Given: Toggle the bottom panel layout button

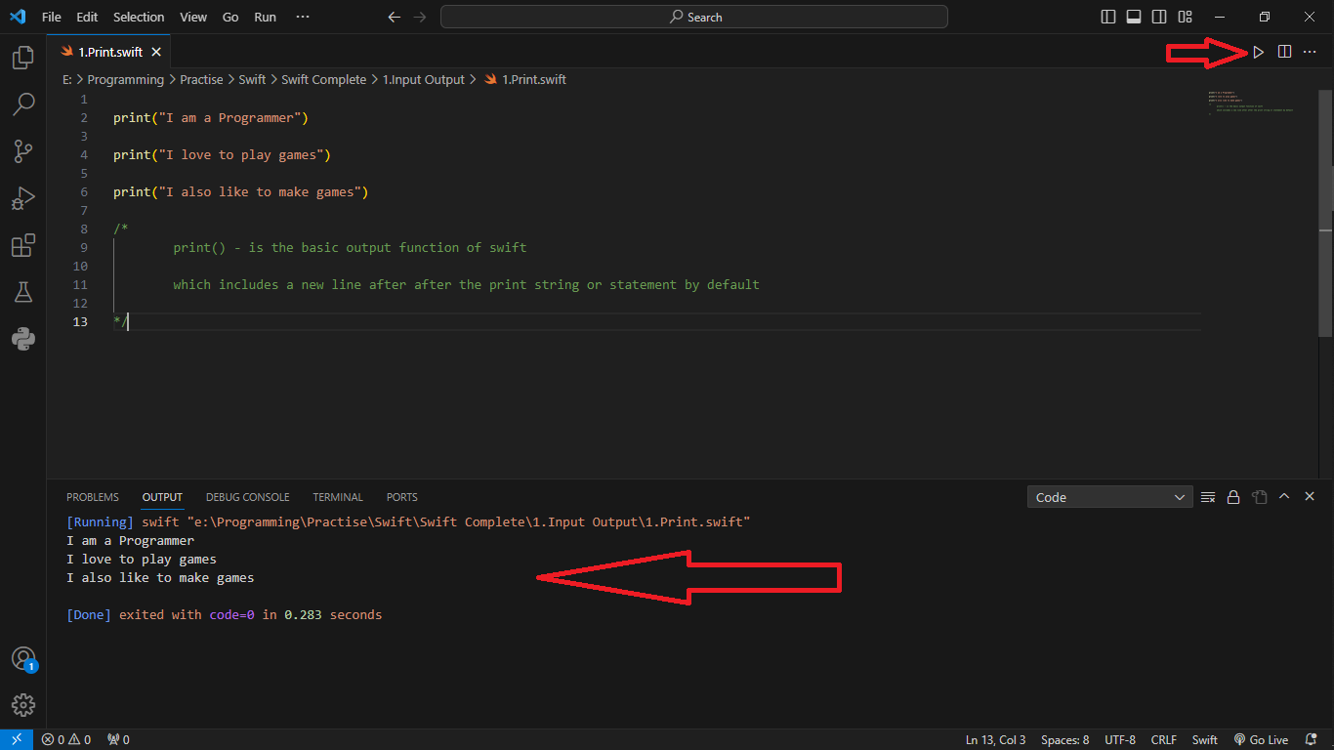Looking at the screenshot, I should click(x=1134, y=17).
